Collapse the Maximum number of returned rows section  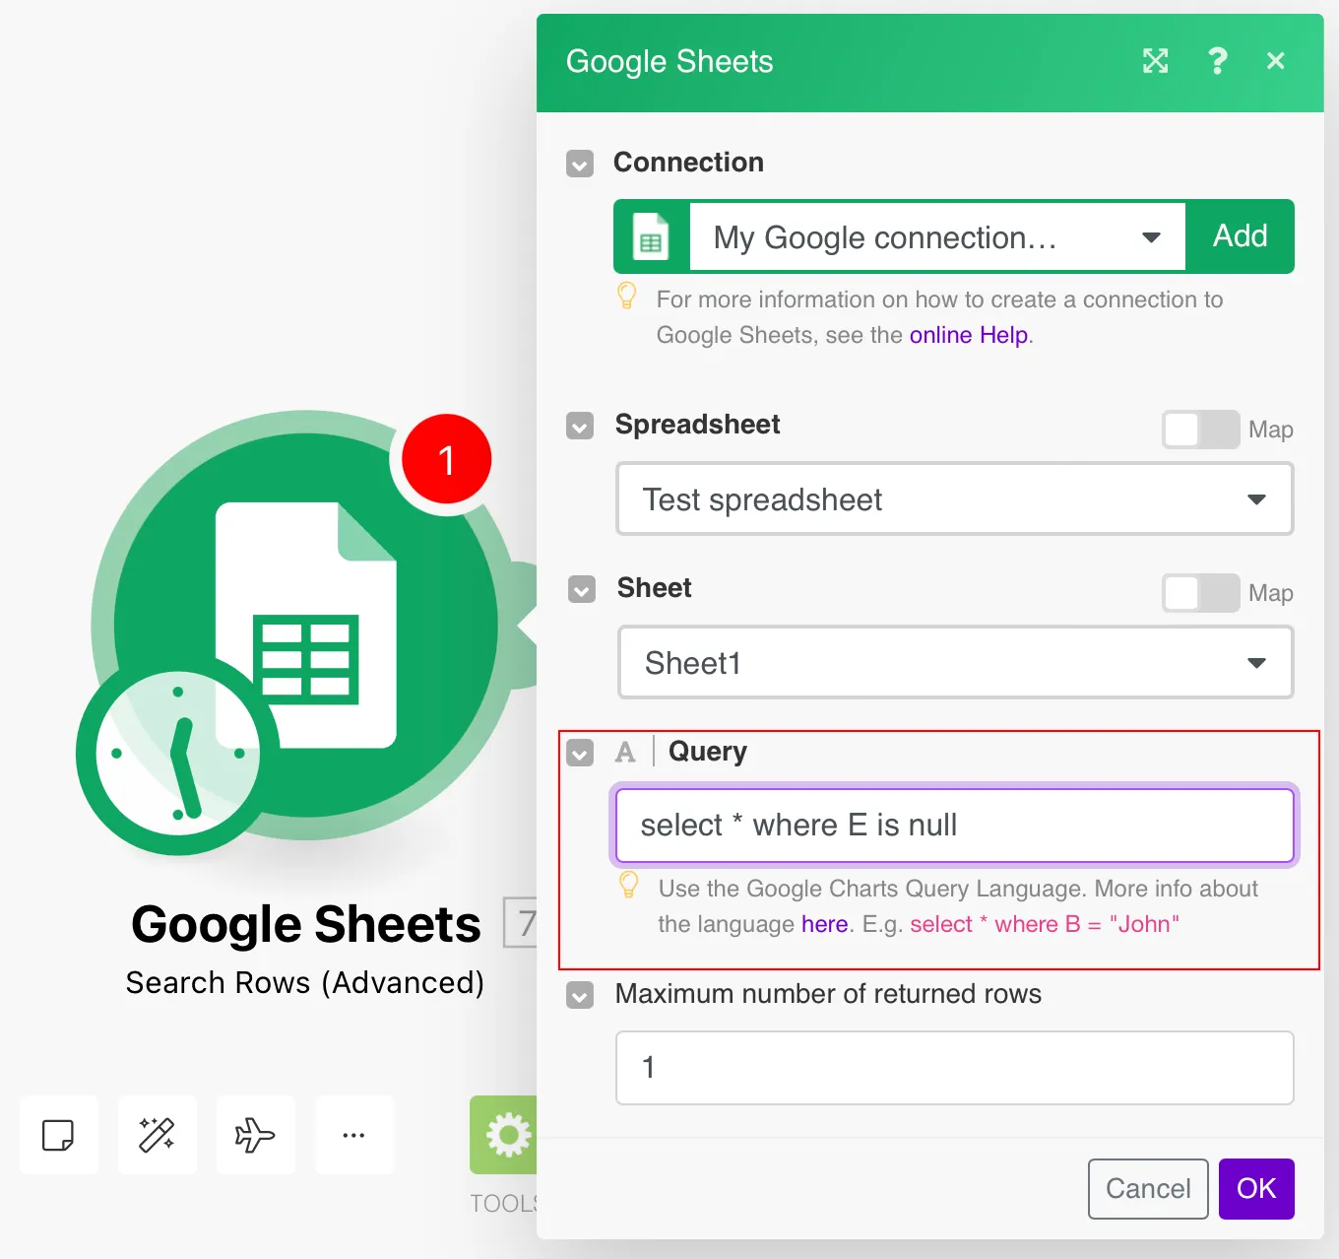[x=580, y=995]
